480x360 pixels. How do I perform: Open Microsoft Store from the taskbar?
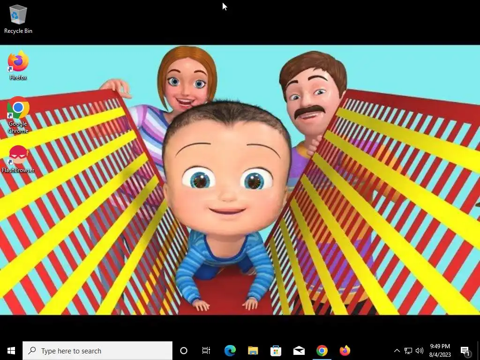click(276, 351)
